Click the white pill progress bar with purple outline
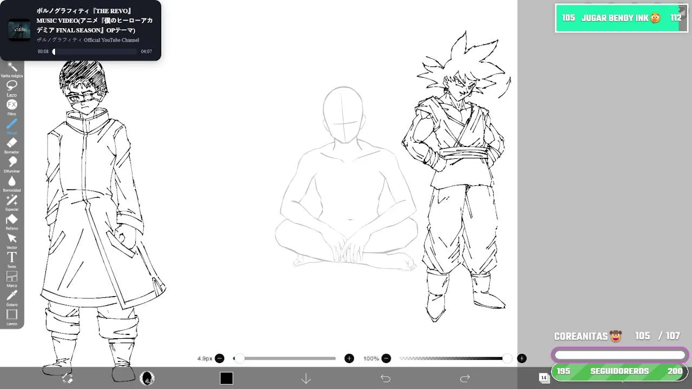 [x=620, y=355]
